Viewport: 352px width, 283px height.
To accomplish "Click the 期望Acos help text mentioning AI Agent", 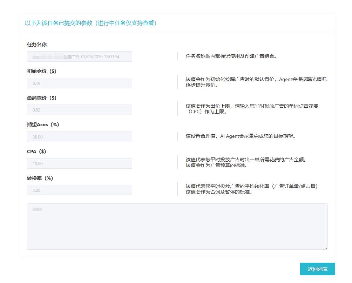I will (241, 136).
